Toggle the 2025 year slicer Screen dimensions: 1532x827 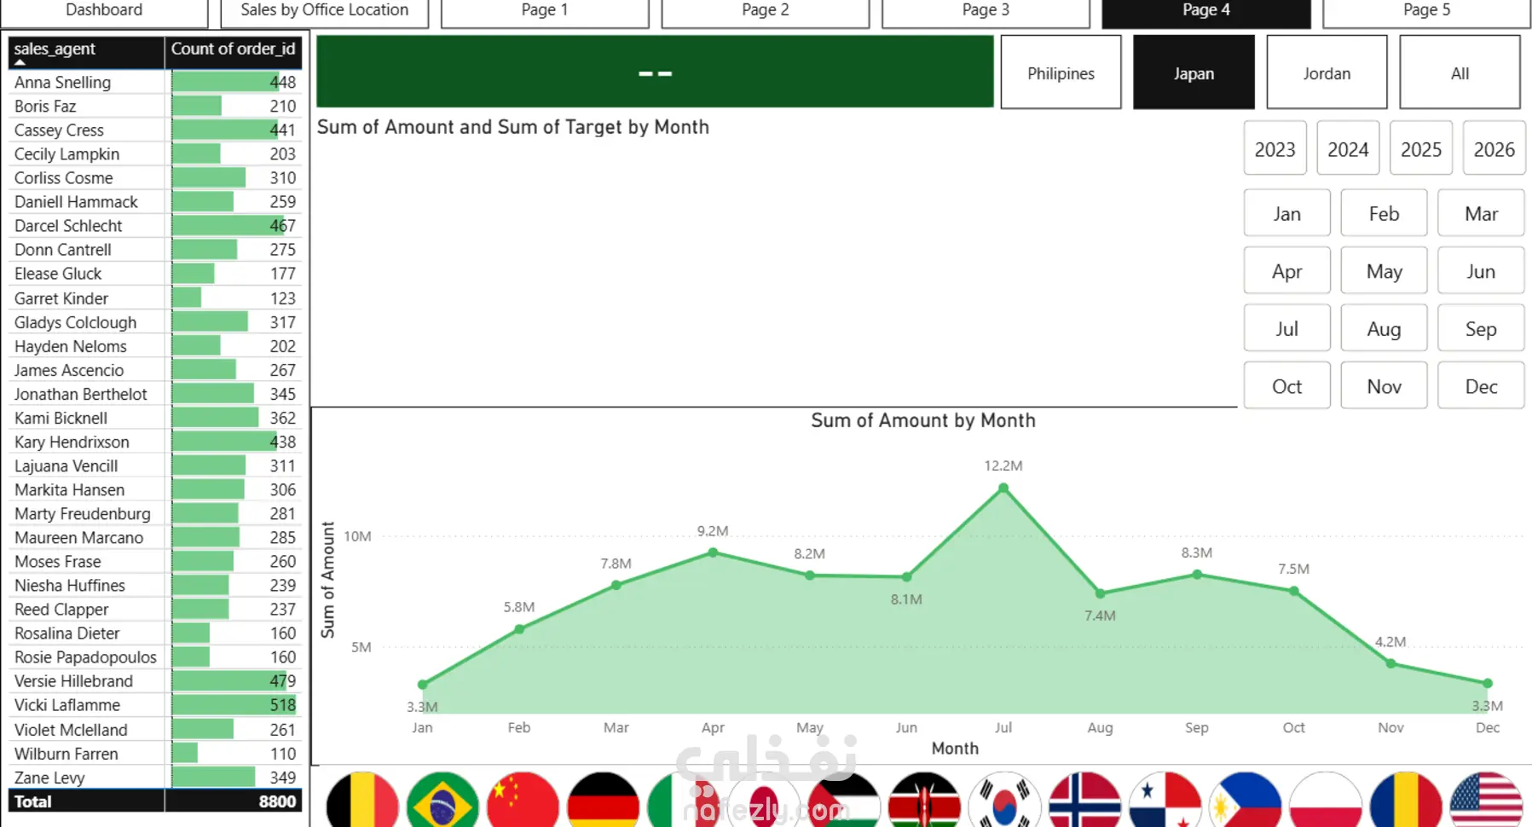click(x=1421, y=148)
